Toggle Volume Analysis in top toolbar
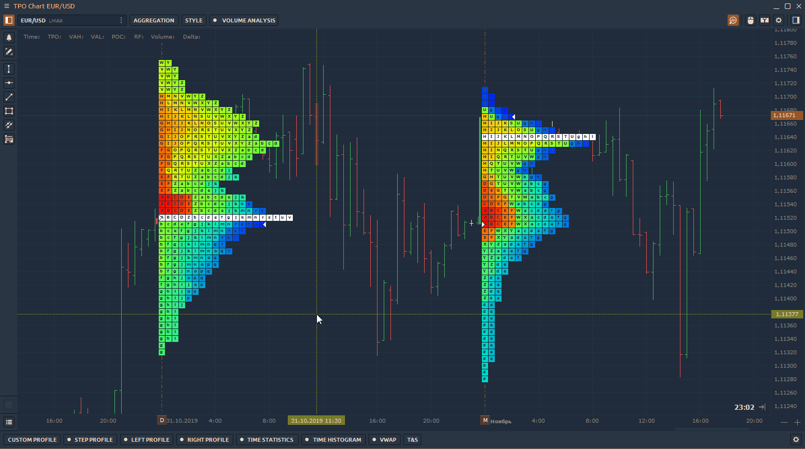 click(244, 20)
